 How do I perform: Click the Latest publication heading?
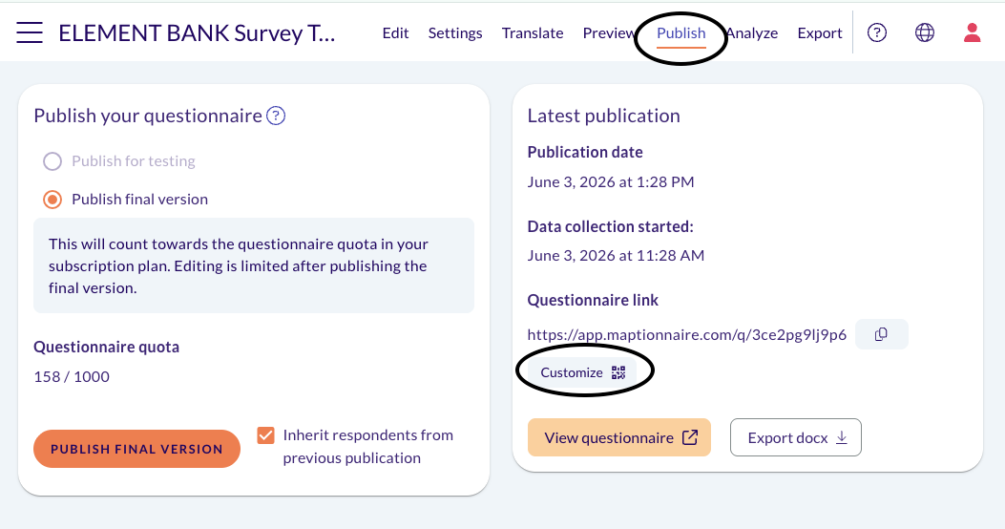pos(604,116)
